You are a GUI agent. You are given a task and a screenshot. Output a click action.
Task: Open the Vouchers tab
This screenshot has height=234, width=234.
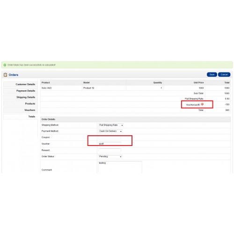[21, 110]
